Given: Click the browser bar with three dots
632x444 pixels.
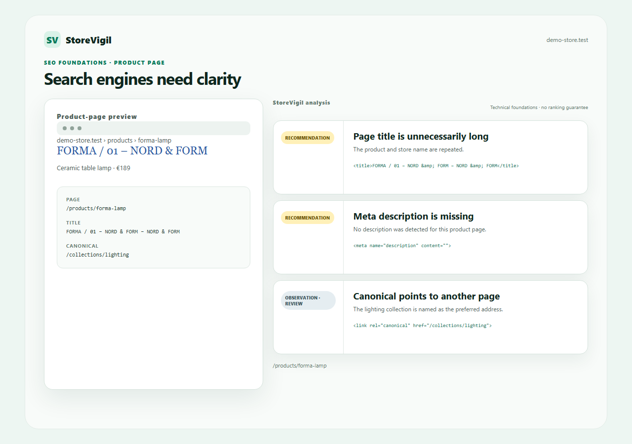Looking at the screenshot, I should tap(154, 128).
